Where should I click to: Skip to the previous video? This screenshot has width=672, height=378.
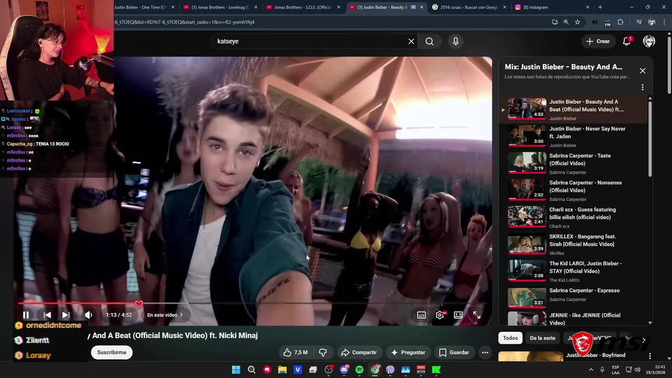[x=47, y=315]
